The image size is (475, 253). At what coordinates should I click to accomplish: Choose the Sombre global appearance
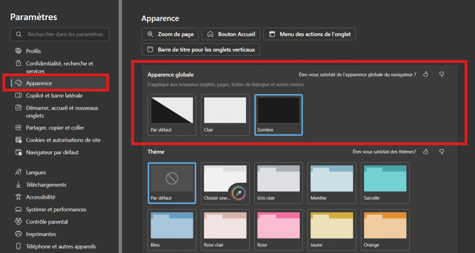point(278,115)
